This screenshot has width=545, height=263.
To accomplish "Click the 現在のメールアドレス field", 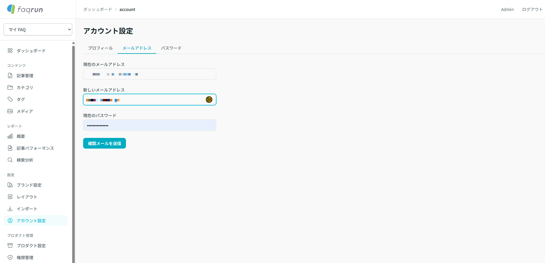I will coord(150,74).
